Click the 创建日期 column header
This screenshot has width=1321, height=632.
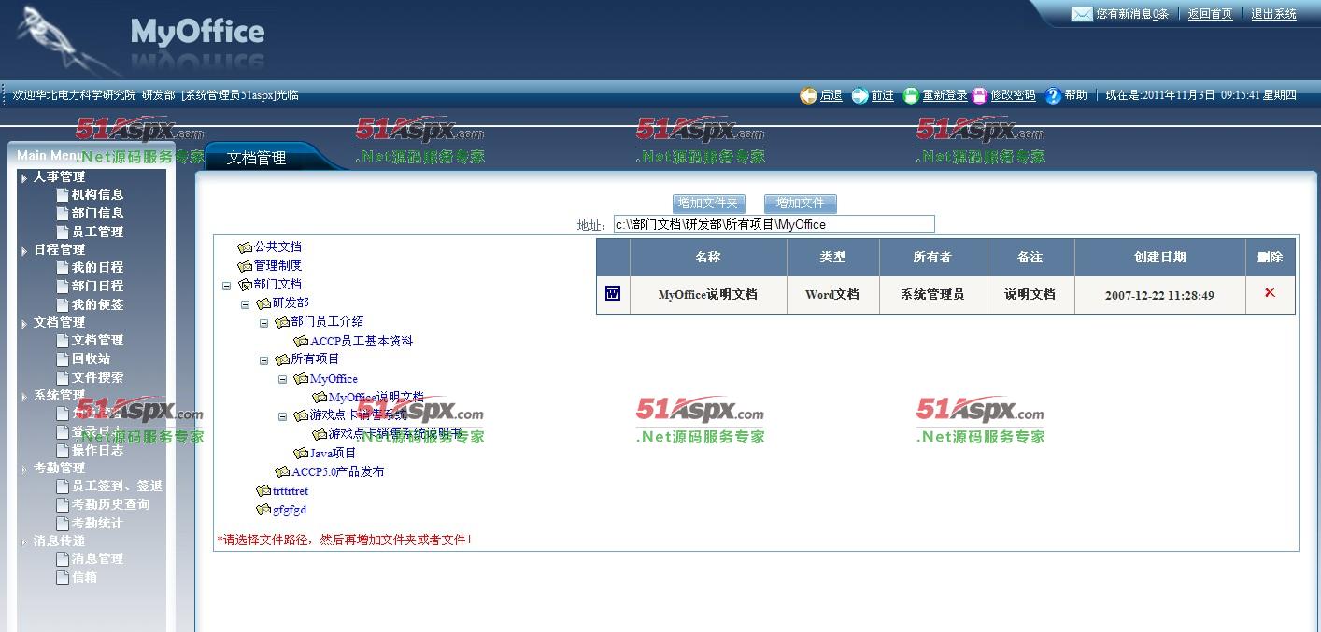click(x=1159, y=257)
